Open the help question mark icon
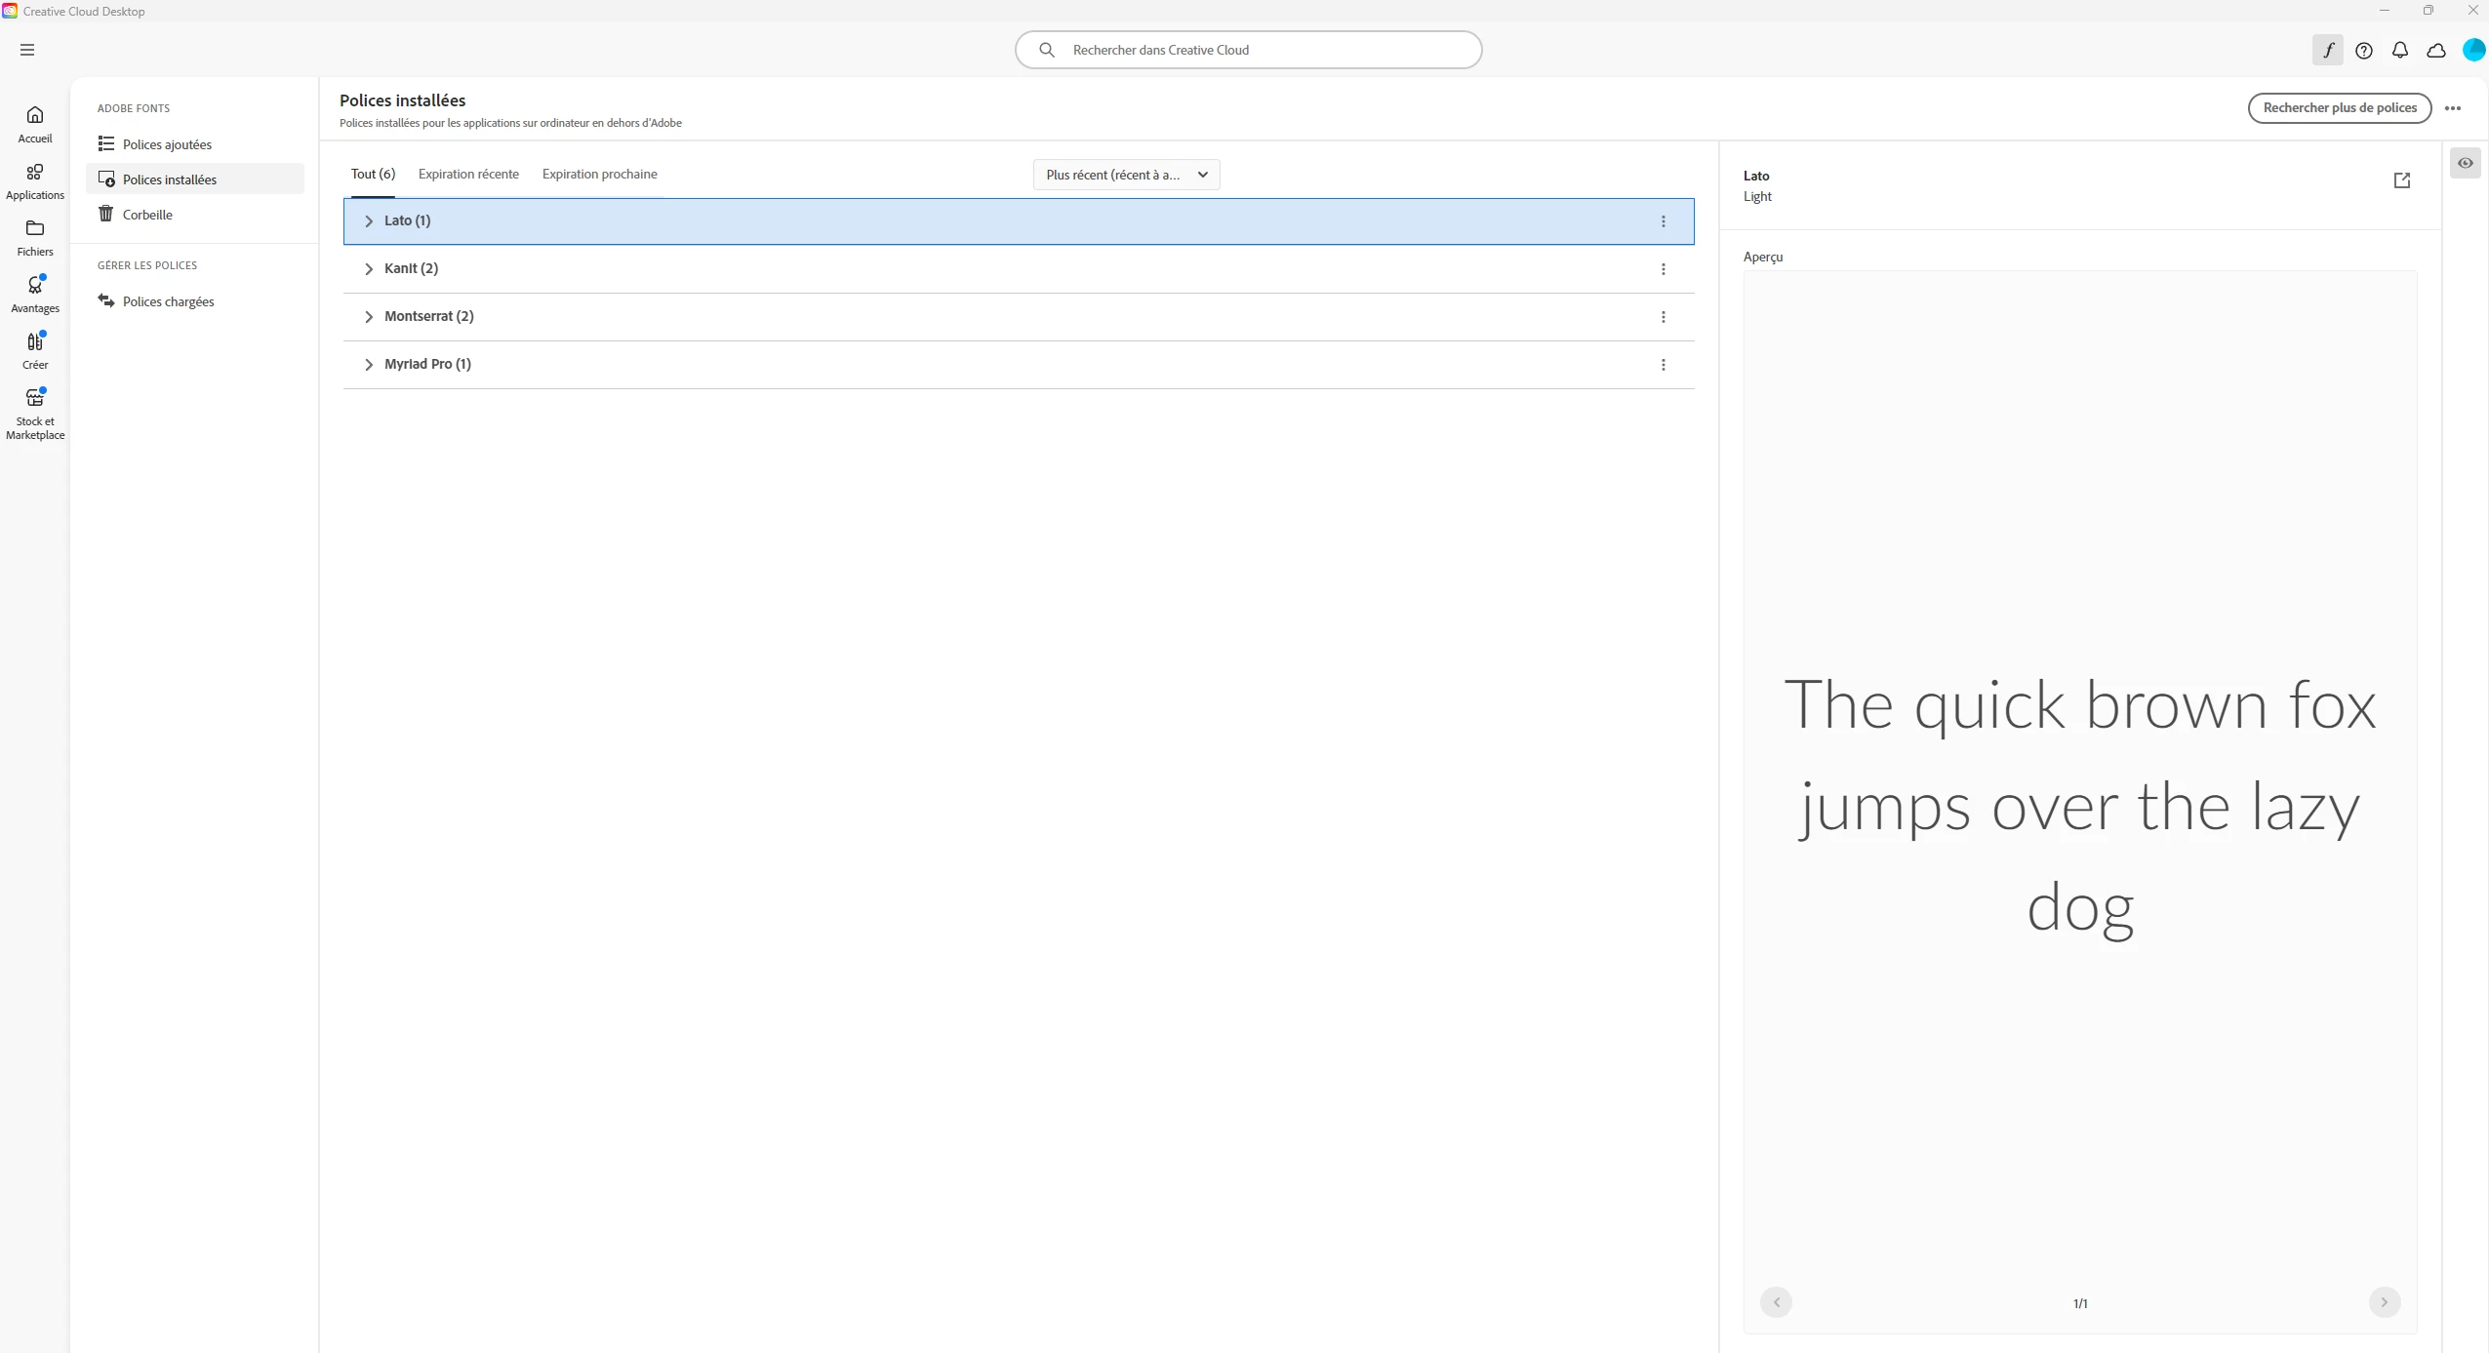 pyautogui.click(x=2363, y=50)
